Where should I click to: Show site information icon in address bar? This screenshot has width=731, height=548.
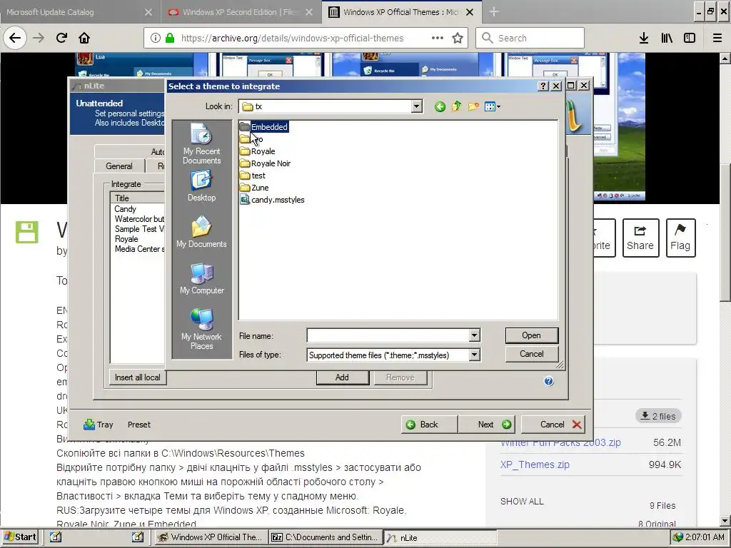tap(155, 39)
